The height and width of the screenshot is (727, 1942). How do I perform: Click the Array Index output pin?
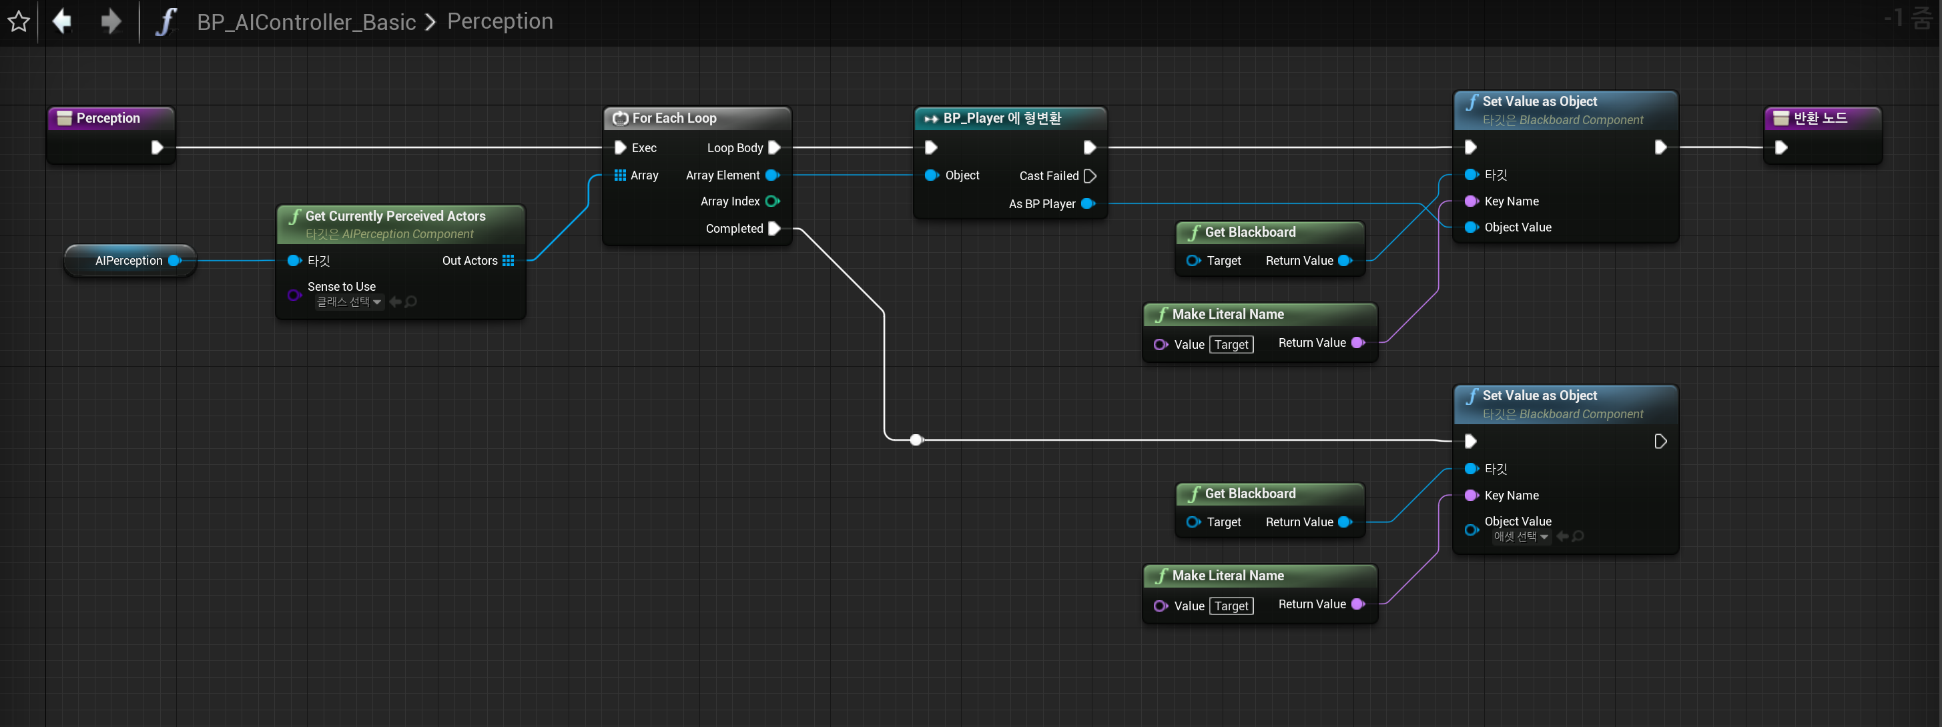[x=772, y=201]
